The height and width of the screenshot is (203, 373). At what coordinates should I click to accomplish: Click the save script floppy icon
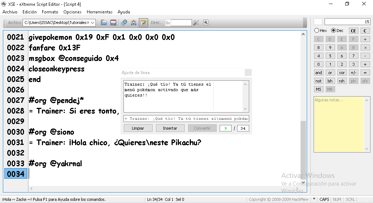113,23
